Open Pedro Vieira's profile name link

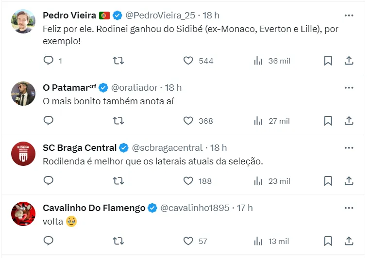69,16
